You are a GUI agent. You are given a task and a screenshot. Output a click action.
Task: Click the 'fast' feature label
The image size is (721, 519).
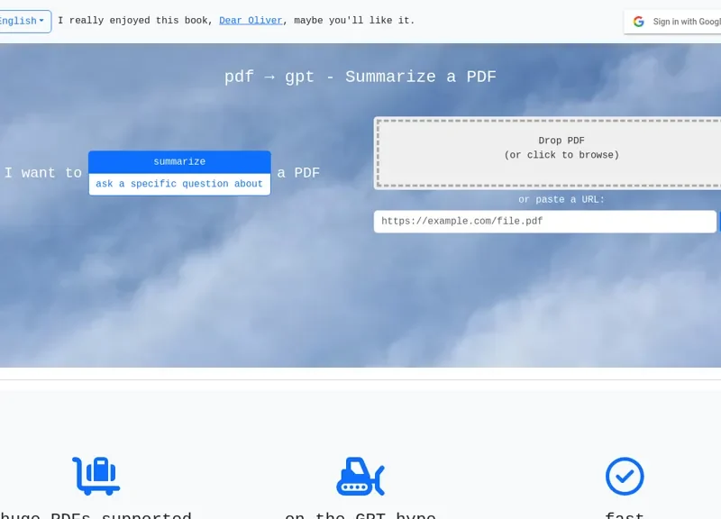pyautogui.click(x=624, y=515)
